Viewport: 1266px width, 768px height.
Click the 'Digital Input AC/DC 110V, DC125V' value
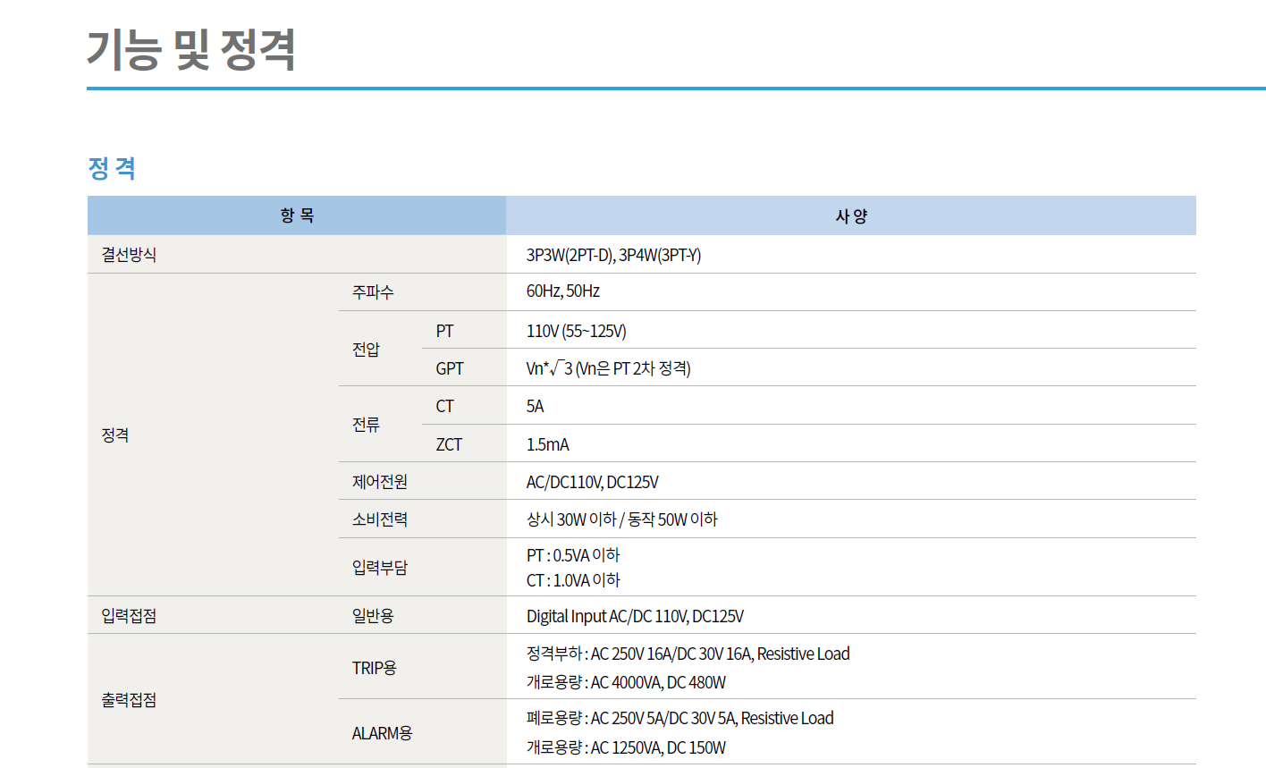(x=635, y=616)
